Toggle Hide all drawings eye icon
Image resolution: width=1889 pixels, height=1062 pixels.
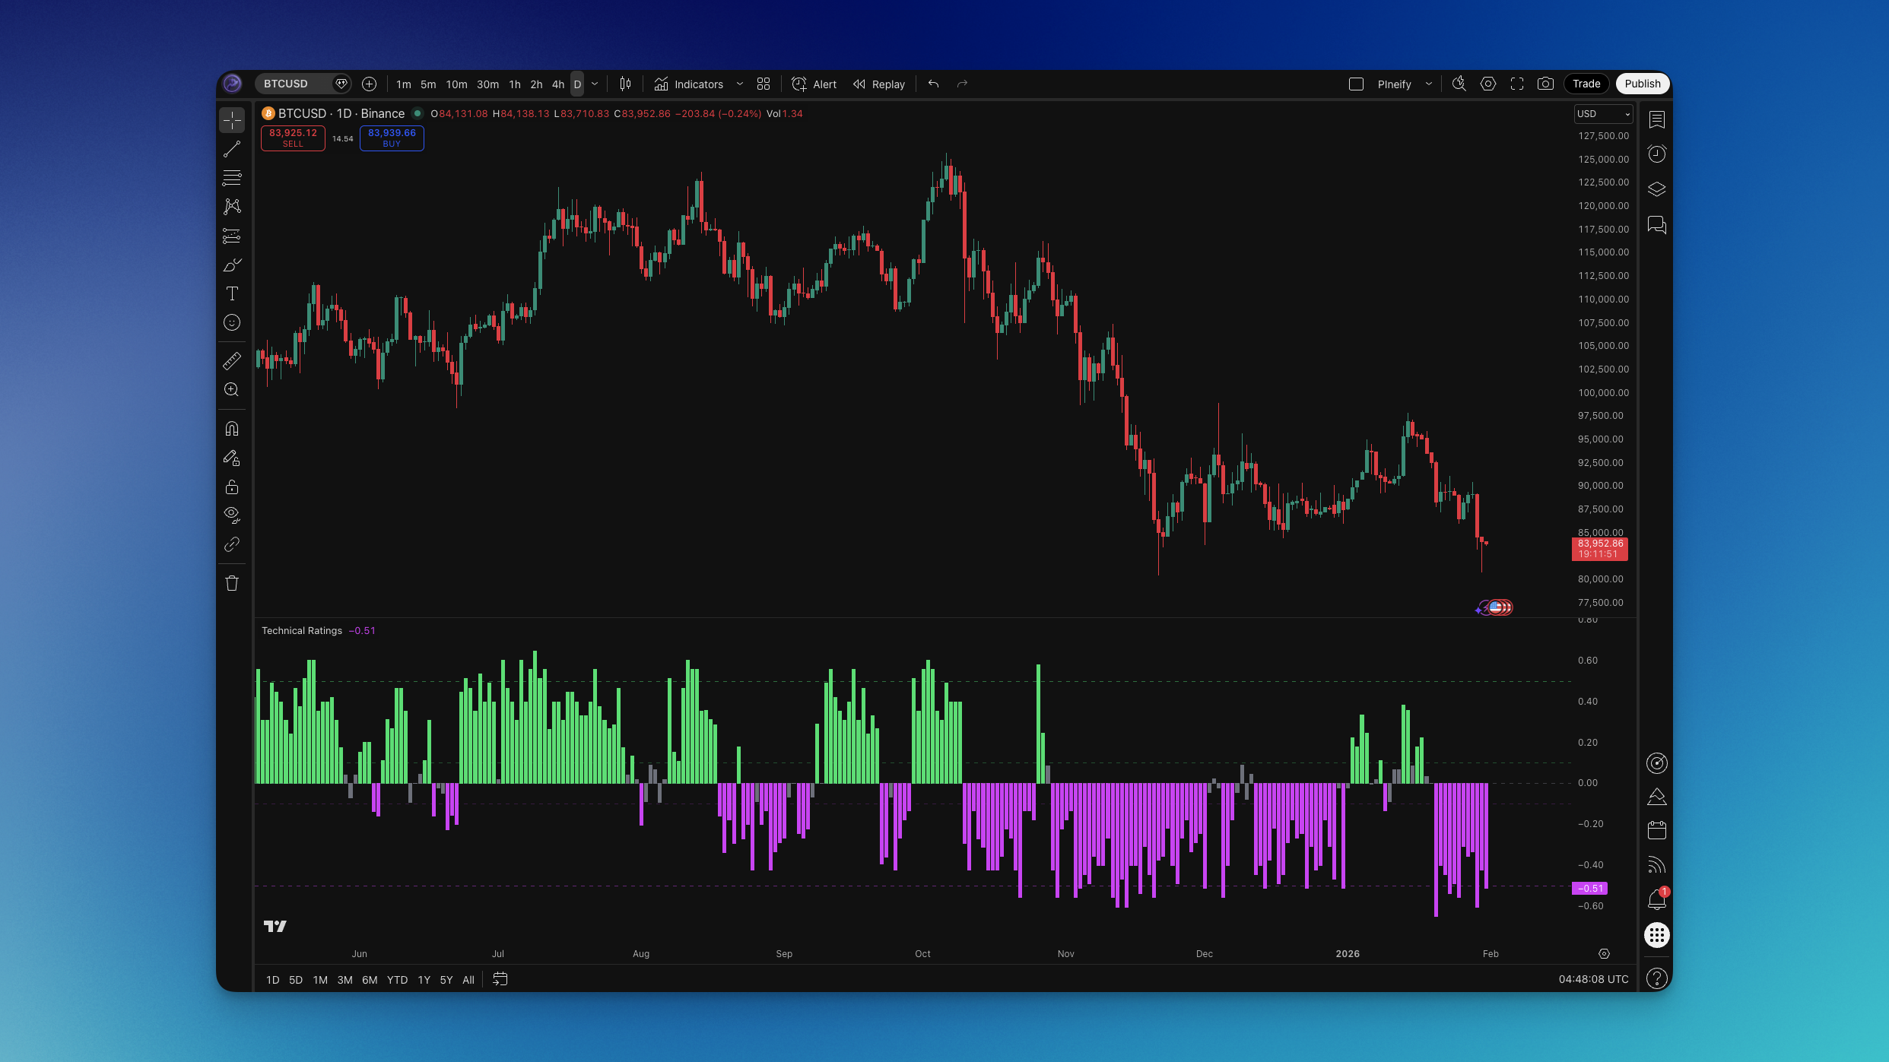(x=232, y=515)
